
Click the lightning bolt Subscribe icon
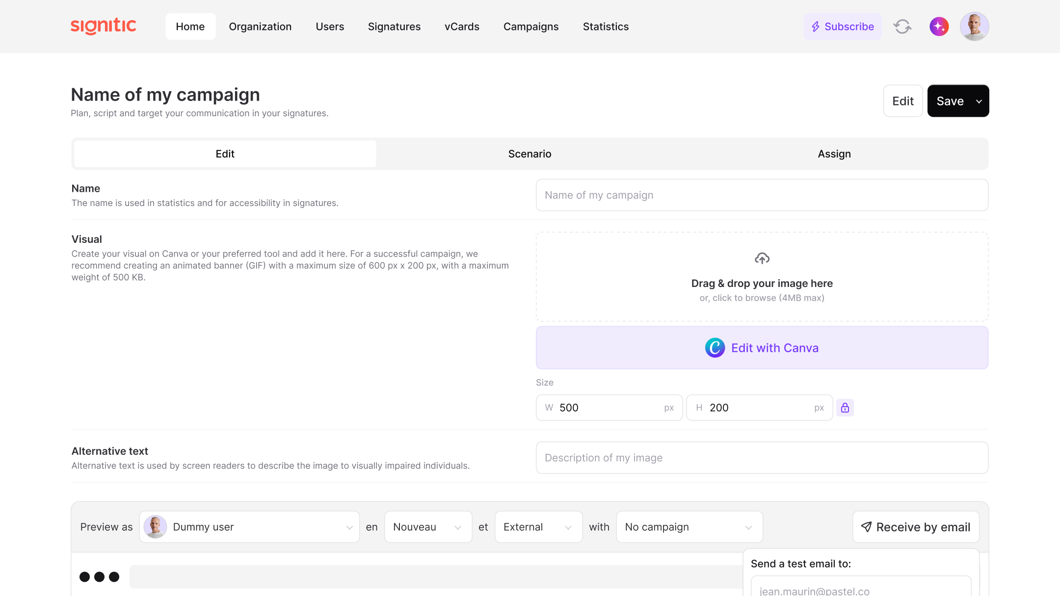tap(816, 26)
